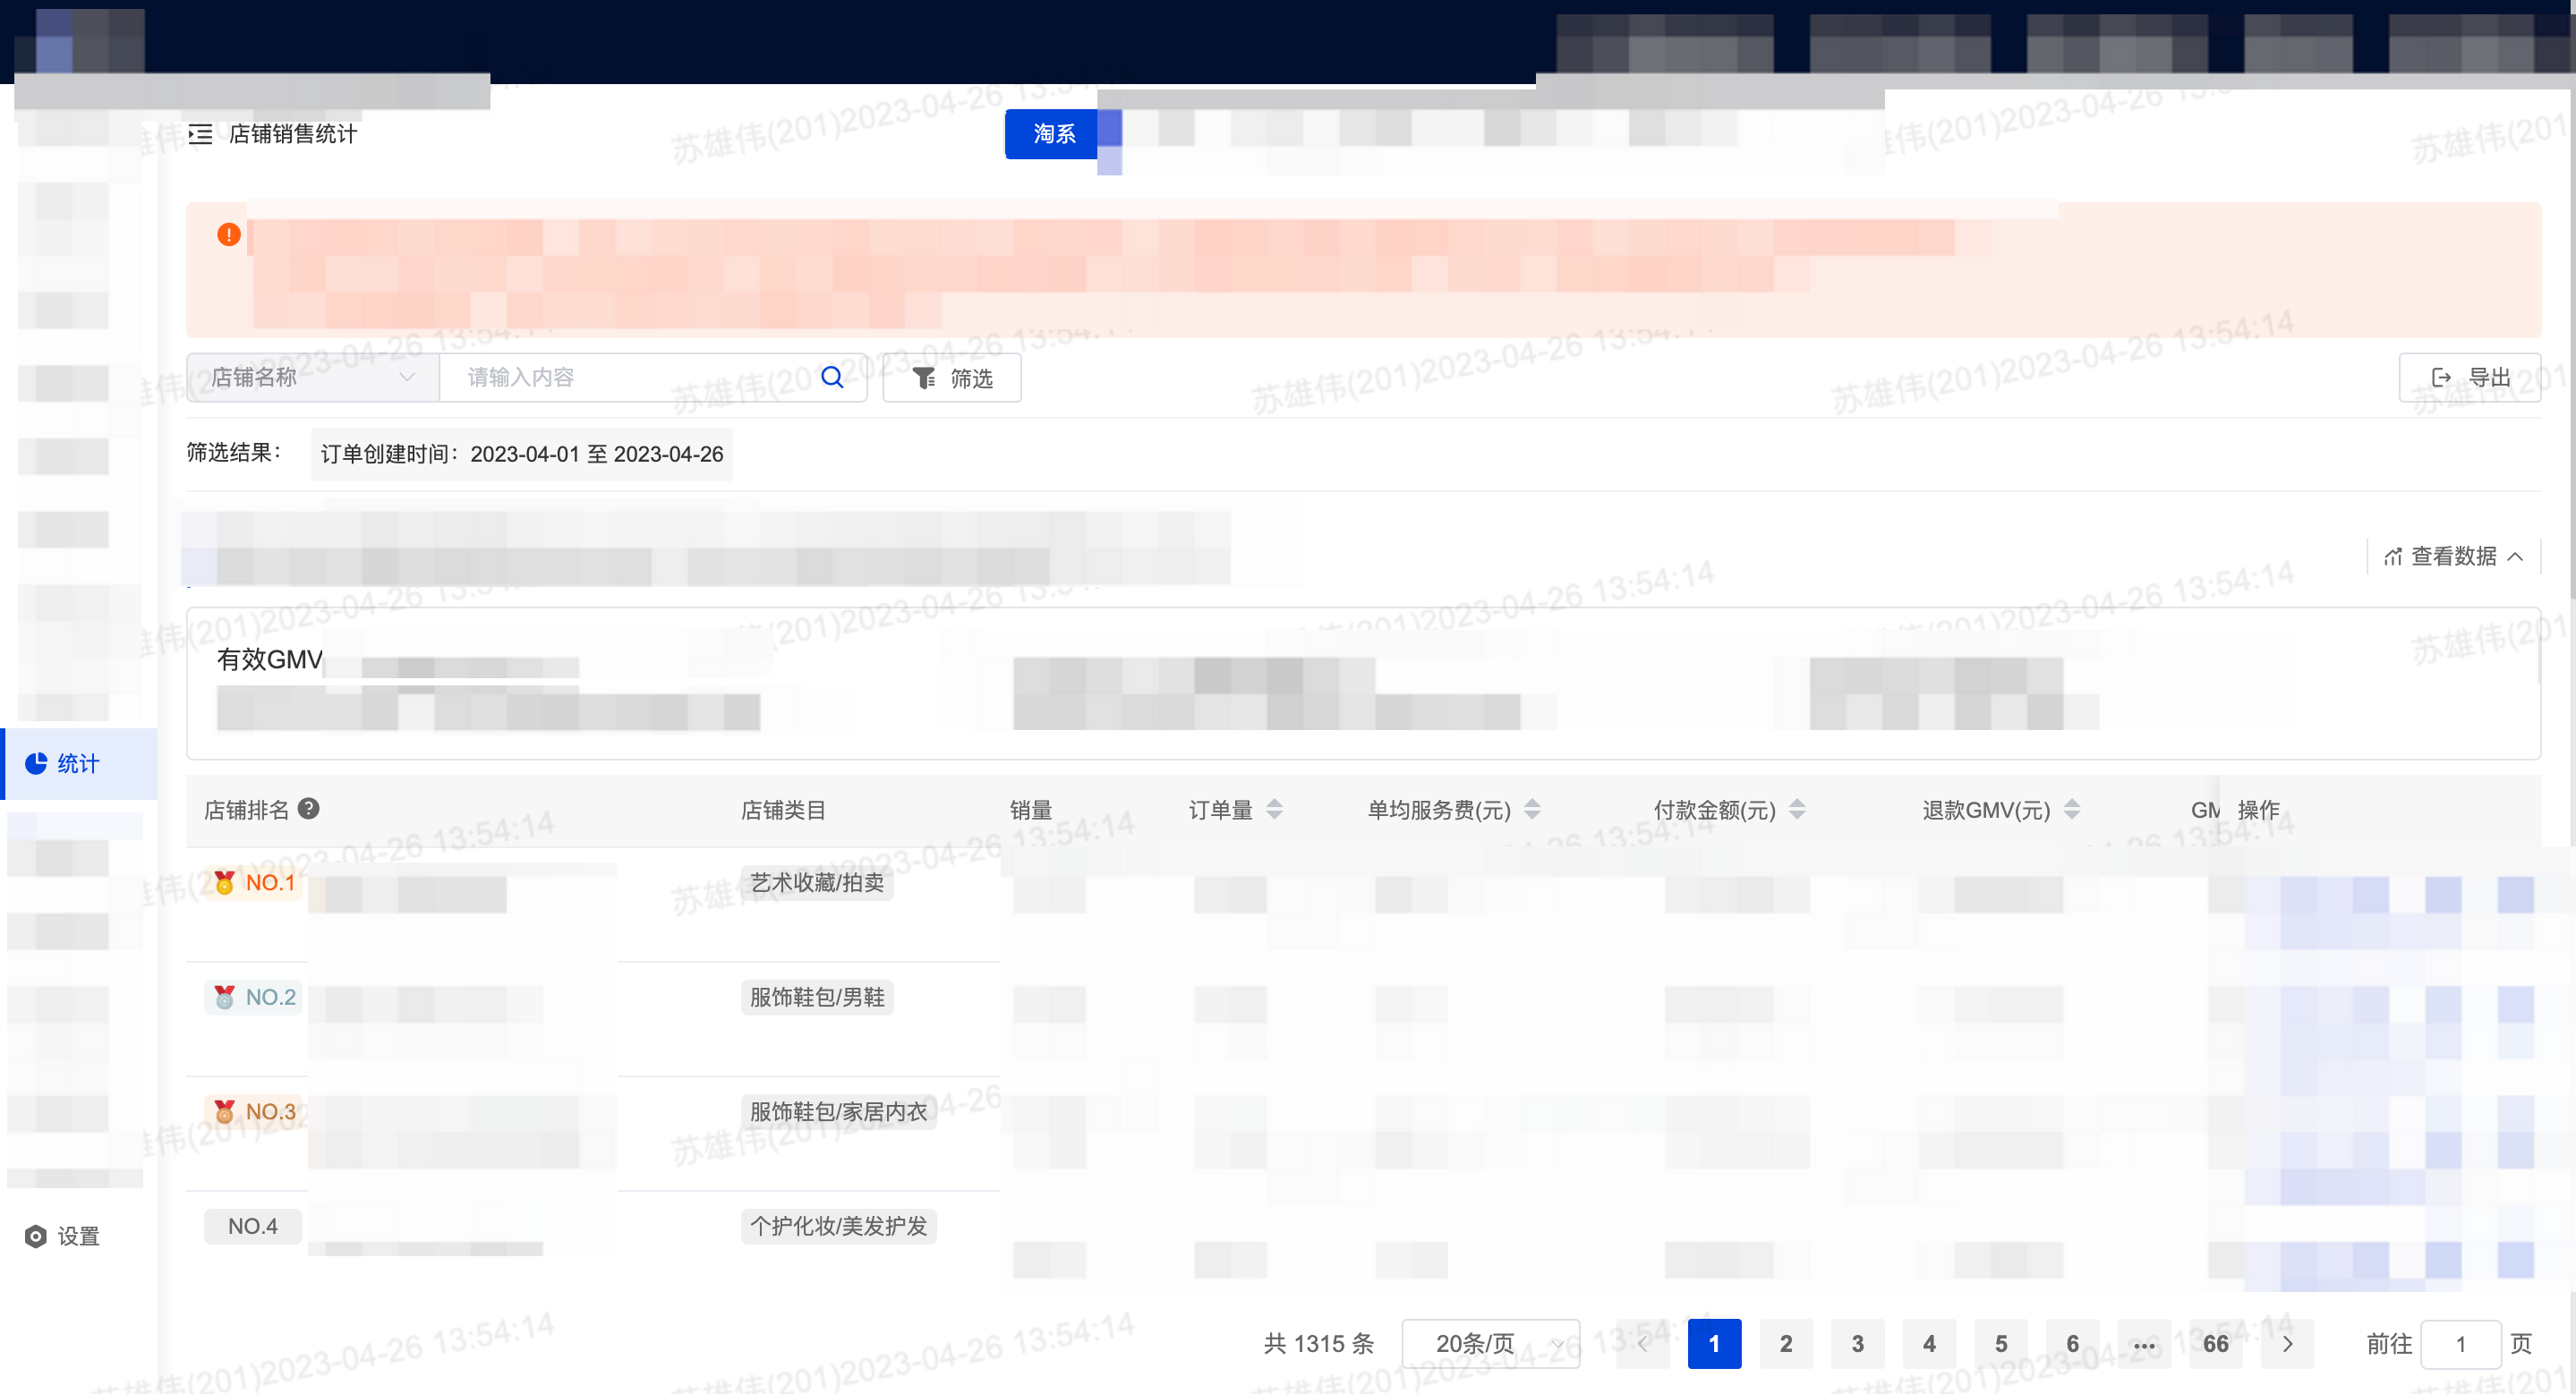Click the 销量 column header
Image resolution: width=2576 pixels, height=1394 pixels.
(1031, 810)
